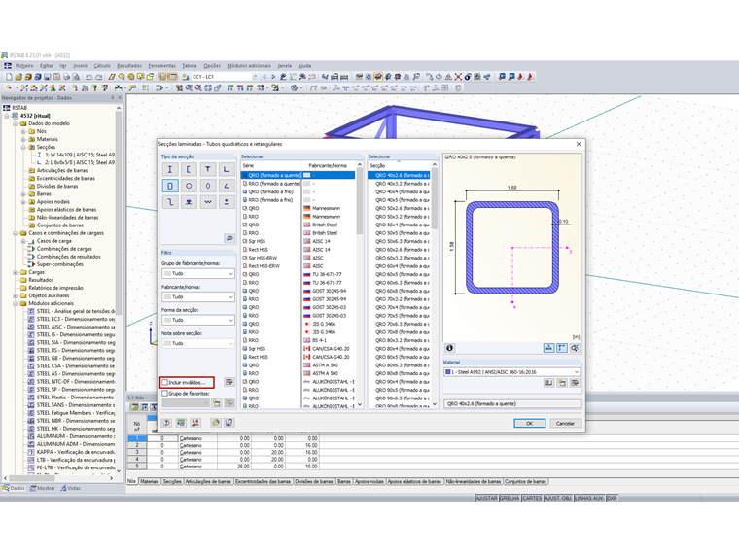Select the rectangular hollow section type button
739x554 pixels.
coord(169,186)
